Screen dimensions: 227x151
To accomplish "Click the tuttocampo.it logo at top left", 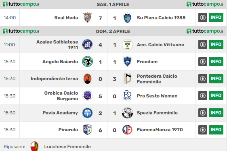I will [x=21, y=4].
